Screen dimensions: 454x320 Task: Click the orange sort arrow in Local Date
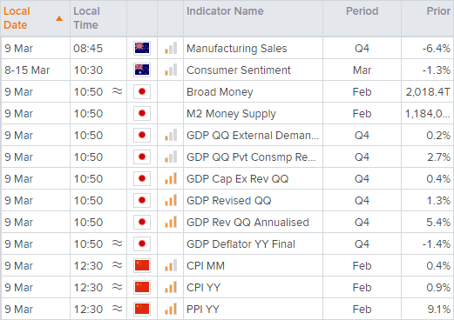click(x=59, y=18)
